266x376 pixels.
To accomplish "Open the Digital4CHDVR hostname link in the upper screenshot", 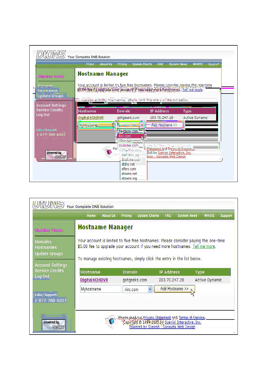I will (91, 118).
